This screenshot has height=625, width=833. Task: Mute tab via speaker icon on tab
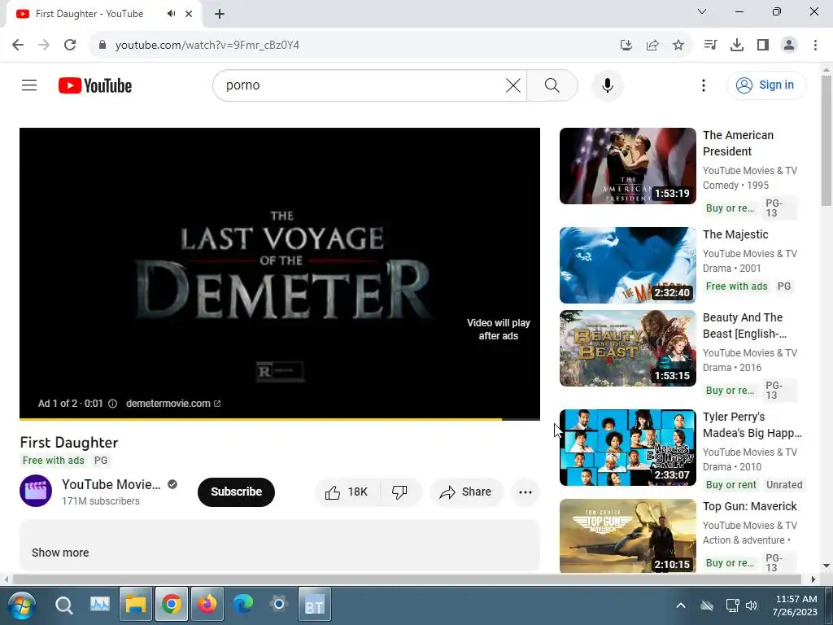click(171, 14)
